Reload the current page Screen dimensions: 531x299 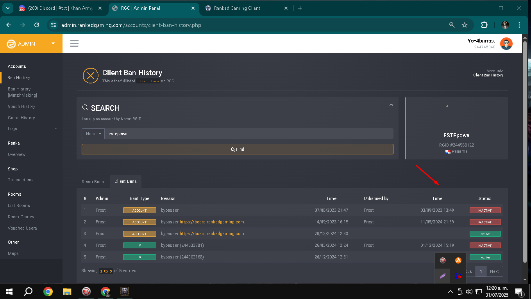pos(37,25)
